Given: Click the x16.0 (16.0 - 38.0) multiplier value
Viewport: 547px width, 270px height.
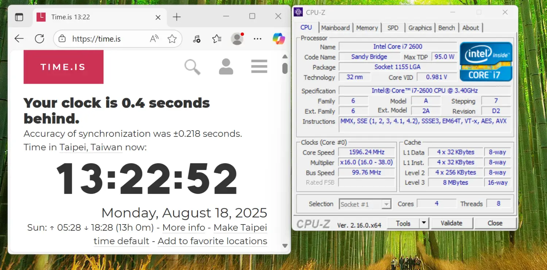Looking at the screenshot, I should (x=367, y=162).
